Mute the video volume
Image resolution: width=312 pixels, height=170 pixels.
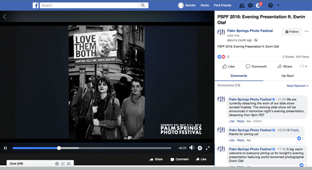(192, 148)
